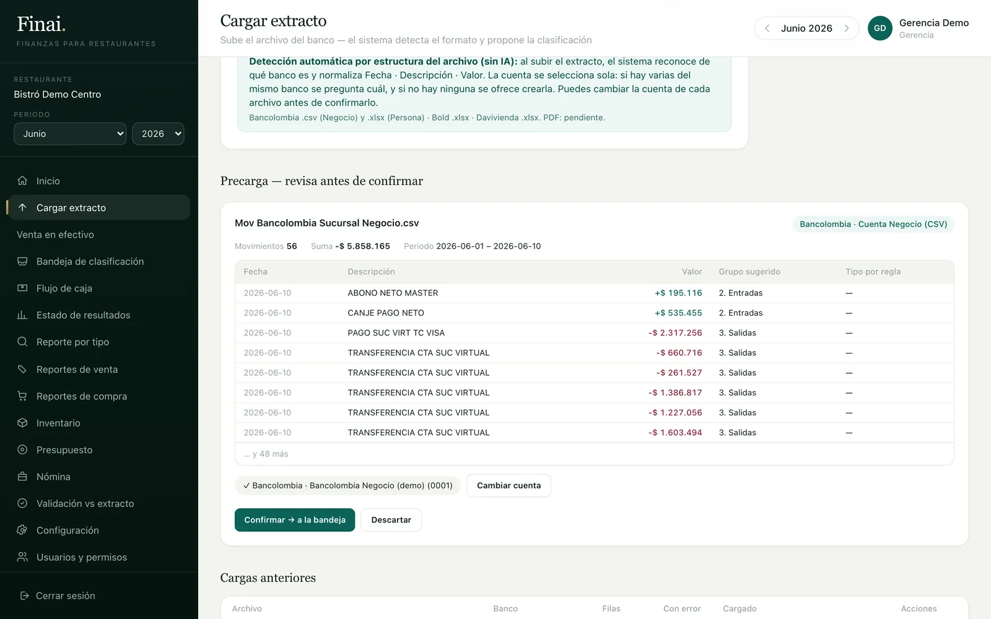The width and height of the screenshot is (991, 619).
Task: Click Reportes de compra cart icon
Action: (22, 396)
